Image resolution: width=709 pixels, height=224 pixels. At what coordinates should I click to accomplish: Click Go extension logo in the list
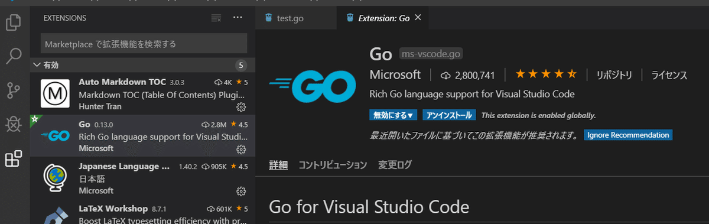56,136
